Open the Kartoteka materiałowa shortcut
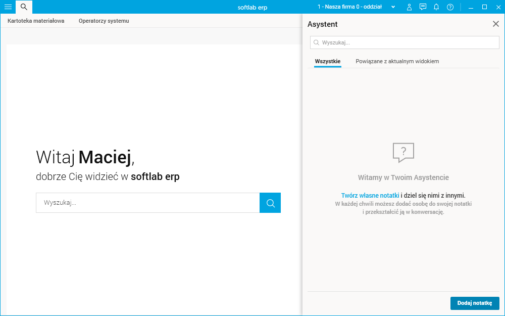 (x=36, y=21)
